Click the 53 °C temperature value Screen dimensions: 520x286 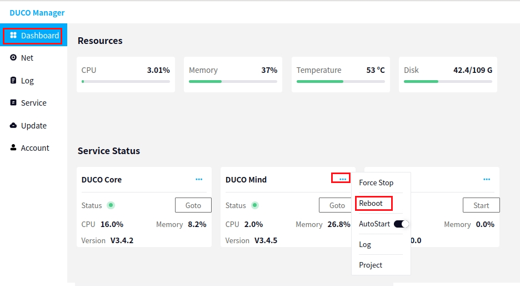coord(376,70)
